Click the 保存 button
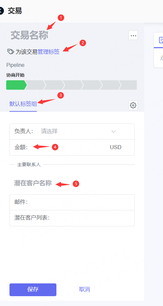Viewport: 163px width, 306px height. tap(33, 290)
